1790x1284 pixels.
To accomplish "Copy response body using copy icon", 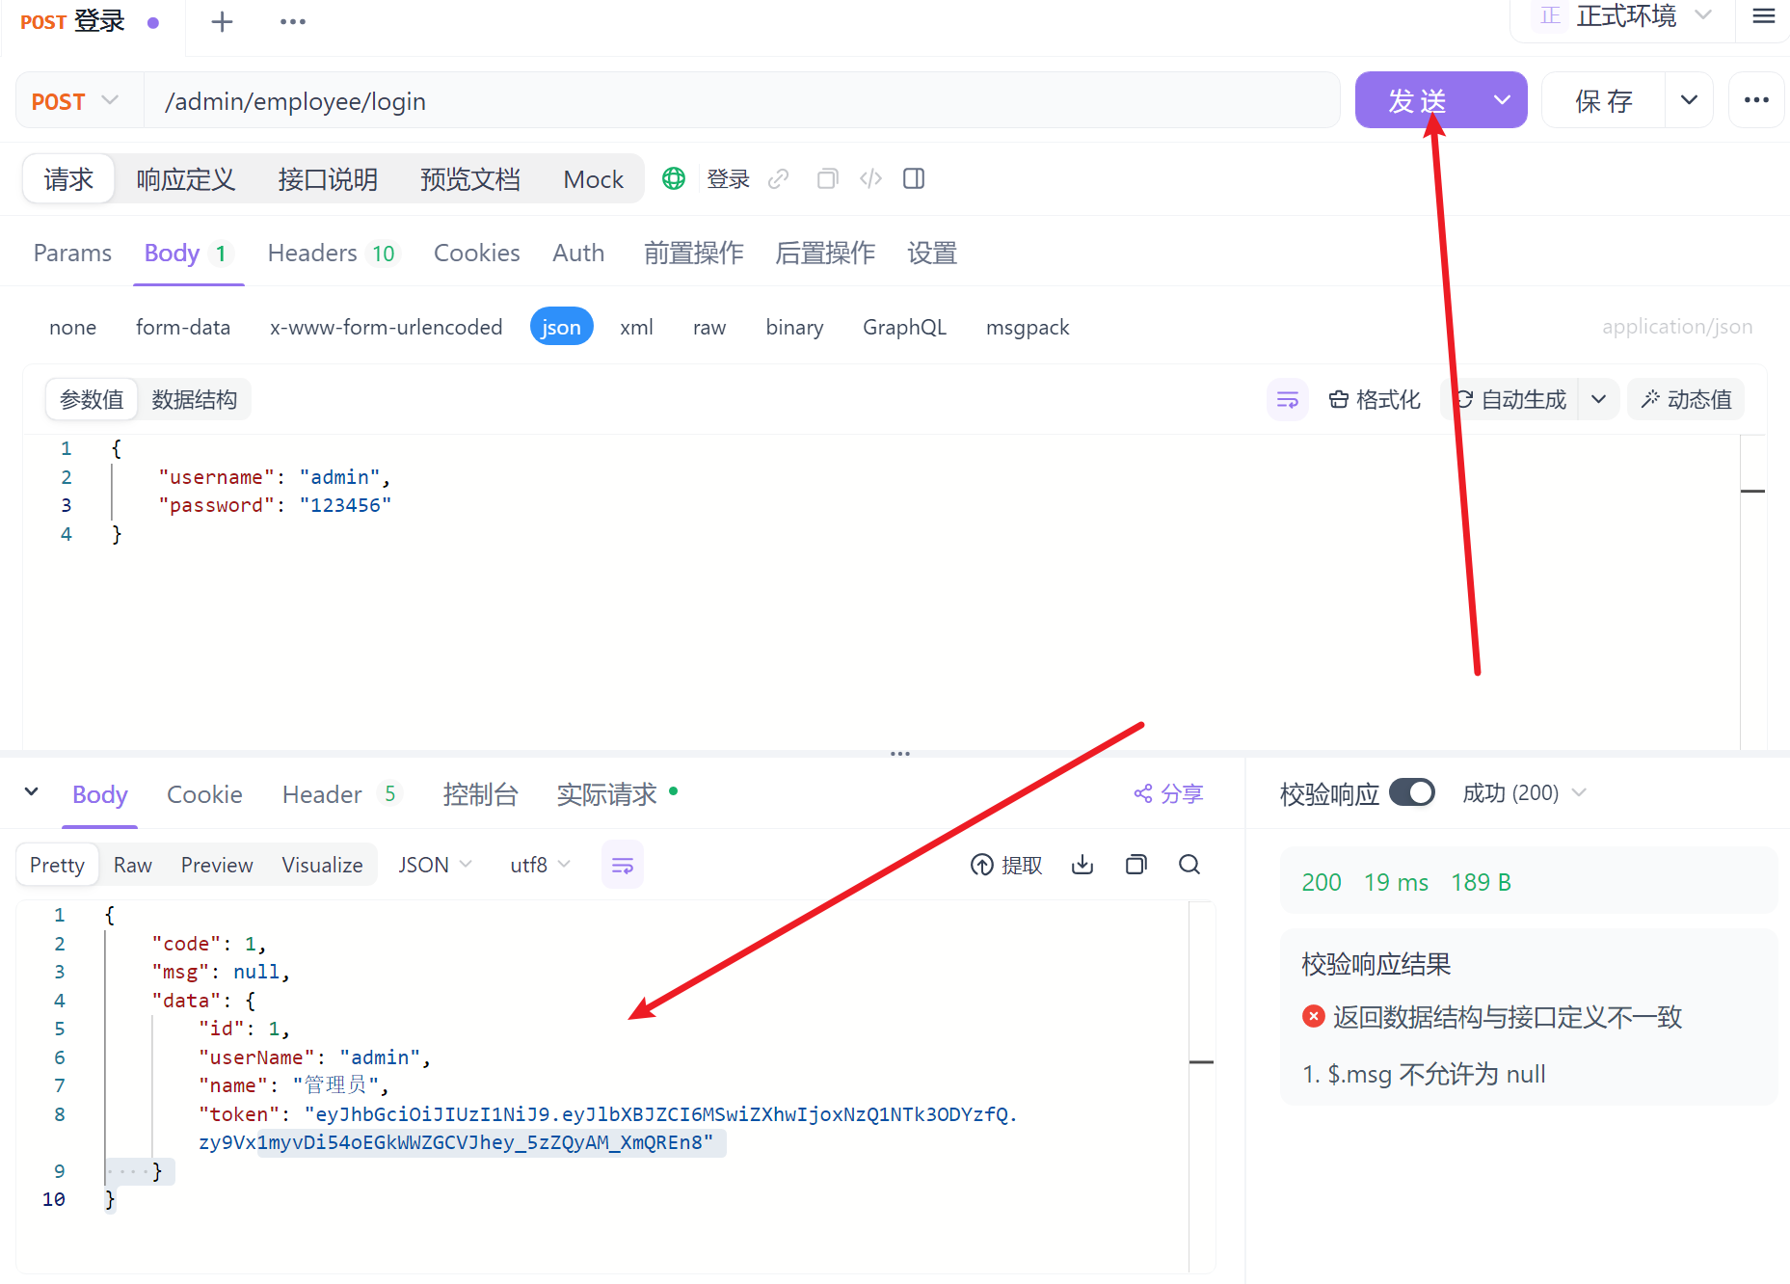I will coord(1135,864).
